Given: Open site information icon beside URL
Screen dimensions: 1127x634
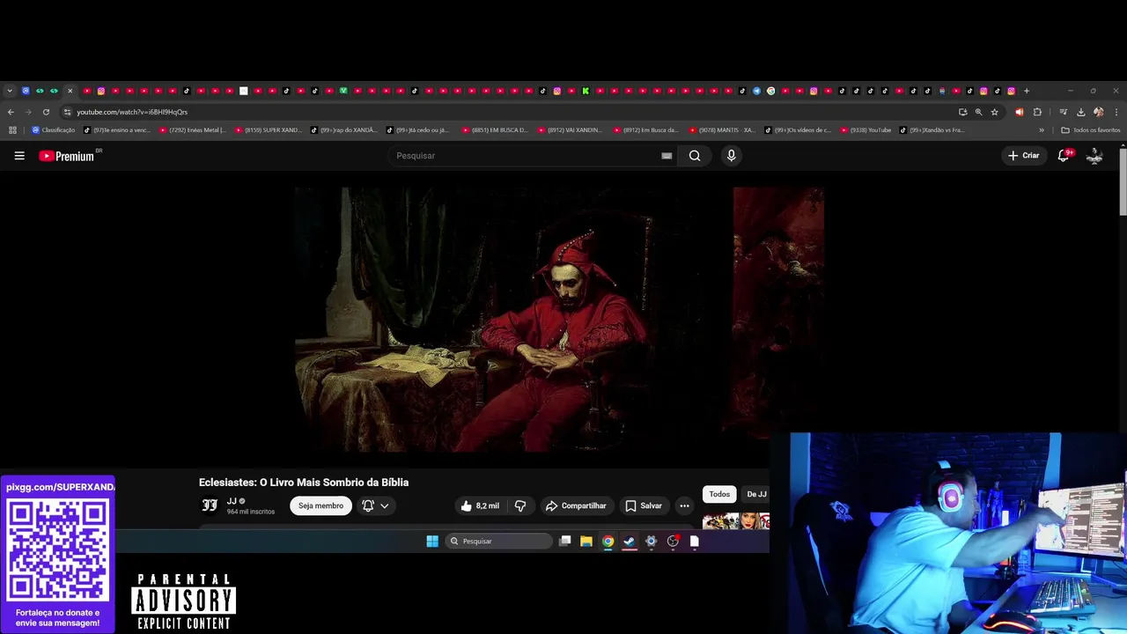Looking at the screenshot, I should tap(67, 112).
